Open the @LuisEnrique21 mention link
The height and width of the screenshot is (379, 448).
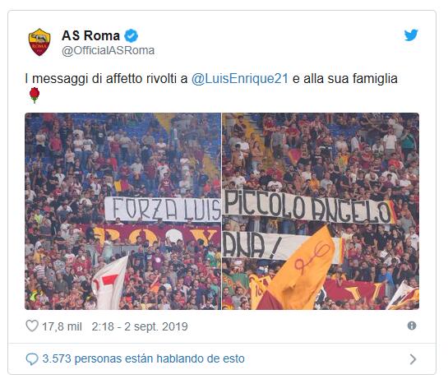(x=240, y=79)
